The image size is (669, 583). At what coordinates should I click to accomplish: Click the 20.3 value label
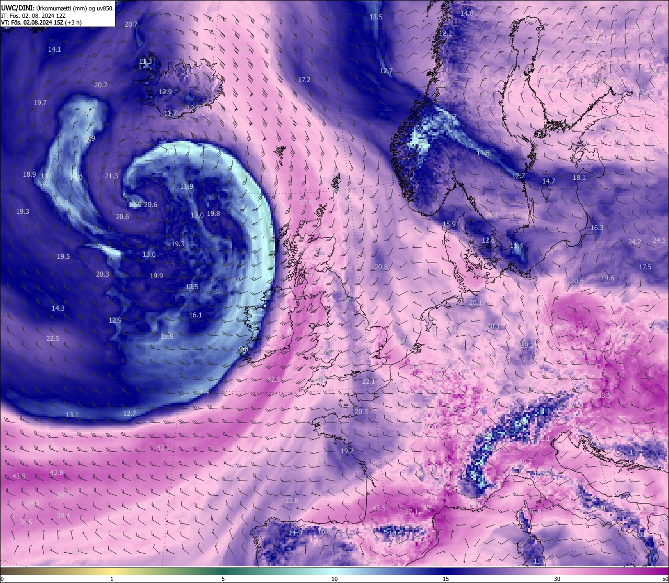102,275
